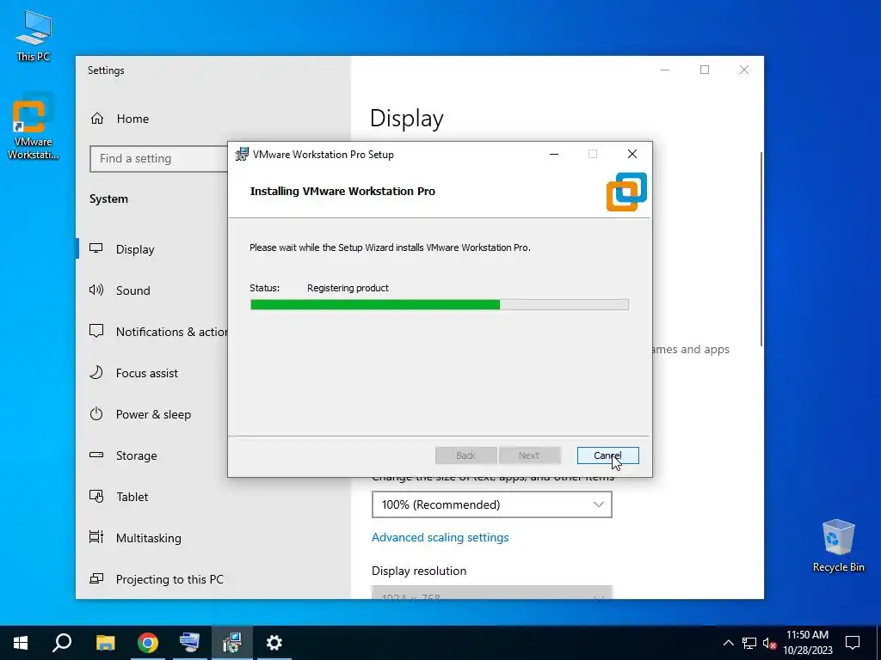
Task: Click the Focus assist moon icon
Action: coord(96,372)
